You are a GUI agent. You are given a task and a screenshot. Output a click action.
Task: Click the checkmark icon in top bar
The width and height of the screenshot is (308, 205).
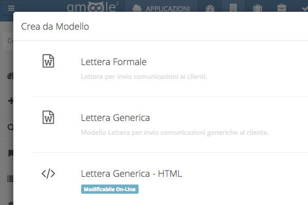[304, 9]
